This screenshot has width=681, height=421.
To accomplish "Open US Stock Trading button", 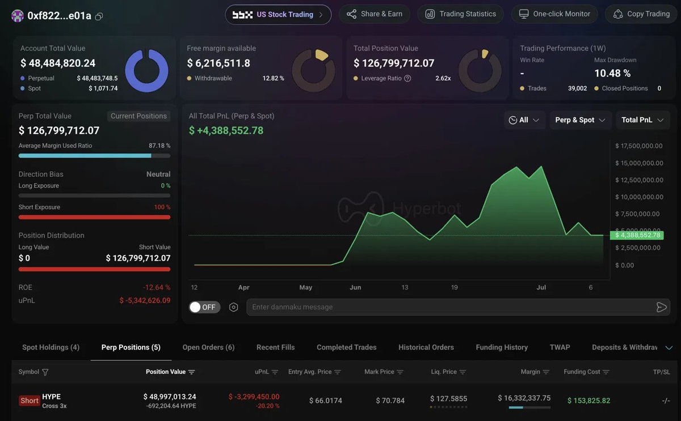I will (278, 14).
